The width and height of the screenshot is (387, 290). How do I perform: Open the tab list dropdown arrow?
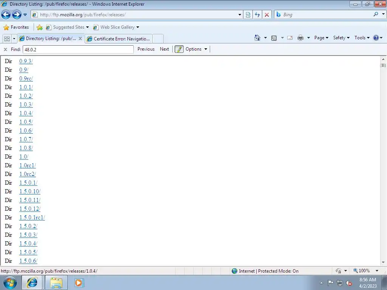click(x=14, y=39)
